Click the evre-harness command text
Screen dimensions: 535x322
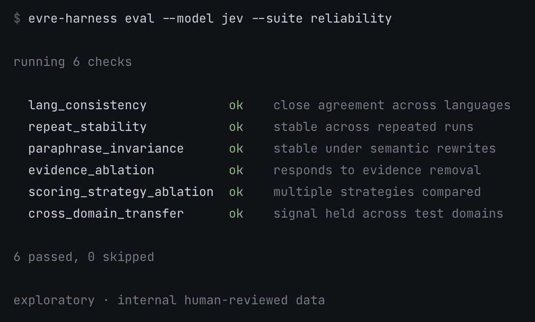tap(73, 19)
